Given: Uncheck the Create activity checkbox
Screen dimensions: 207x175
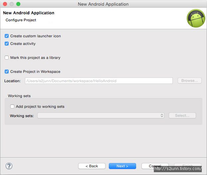Looking at the screenshot, I should coord(7,44).
